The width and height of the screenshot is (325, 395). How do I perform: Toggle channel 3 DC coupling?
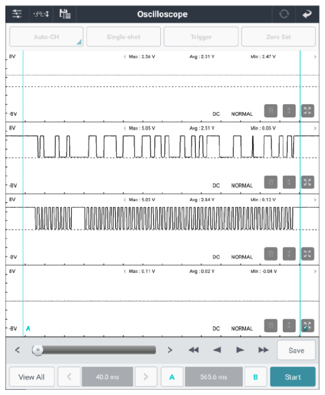[216, 257]
